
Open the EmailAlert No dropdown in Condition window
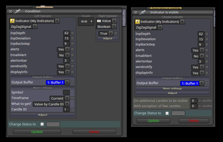click(68, 55)
